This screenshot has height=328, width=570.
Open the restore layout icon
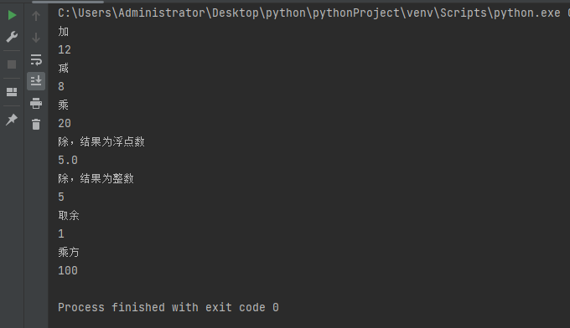12,92
